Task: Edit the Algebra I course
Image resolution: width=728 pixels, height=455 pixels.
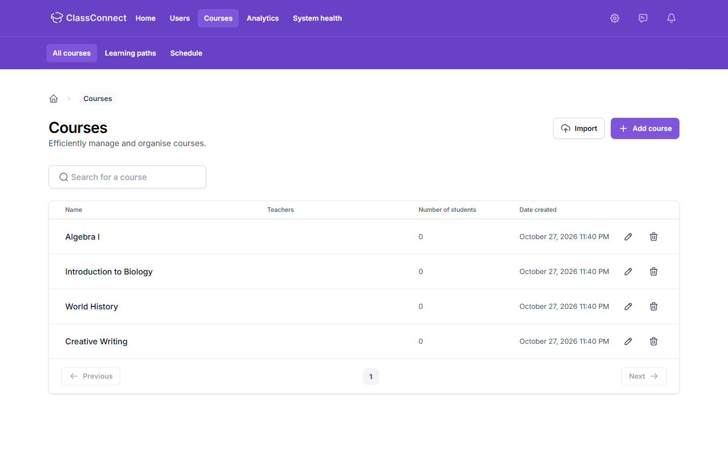Action: click(x=628, y=237)
